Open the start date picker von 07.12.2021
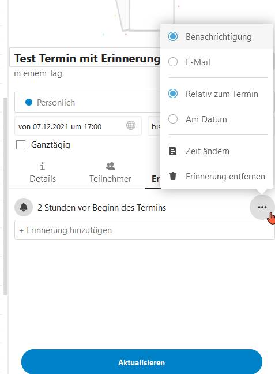This screenshot has width=275, height=374. (78, 126)
